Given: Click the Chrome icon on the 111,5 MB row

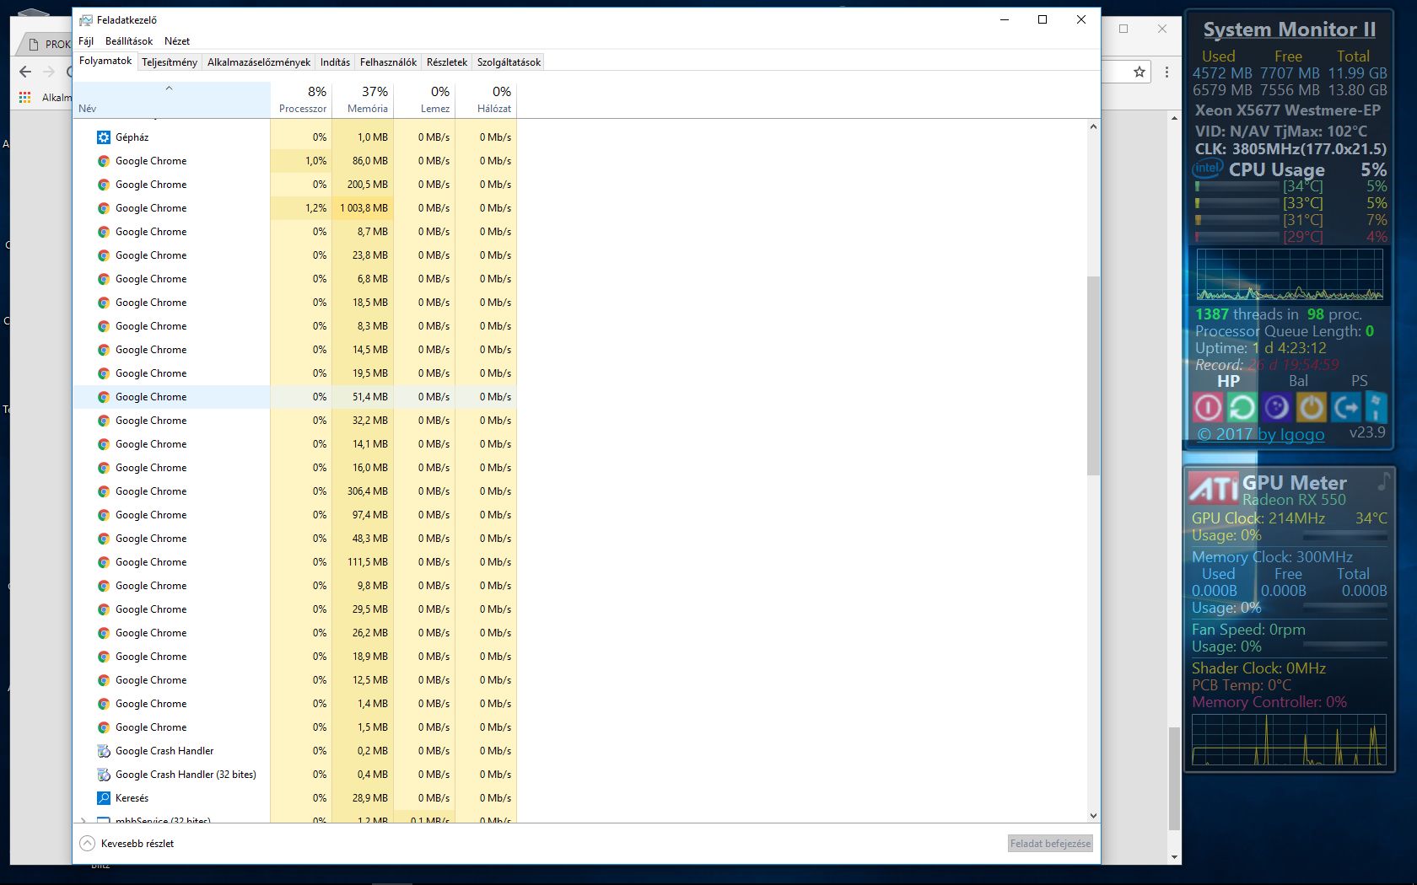Looking at the screenshot, I should pyautogui.click(x=104, y=562).
